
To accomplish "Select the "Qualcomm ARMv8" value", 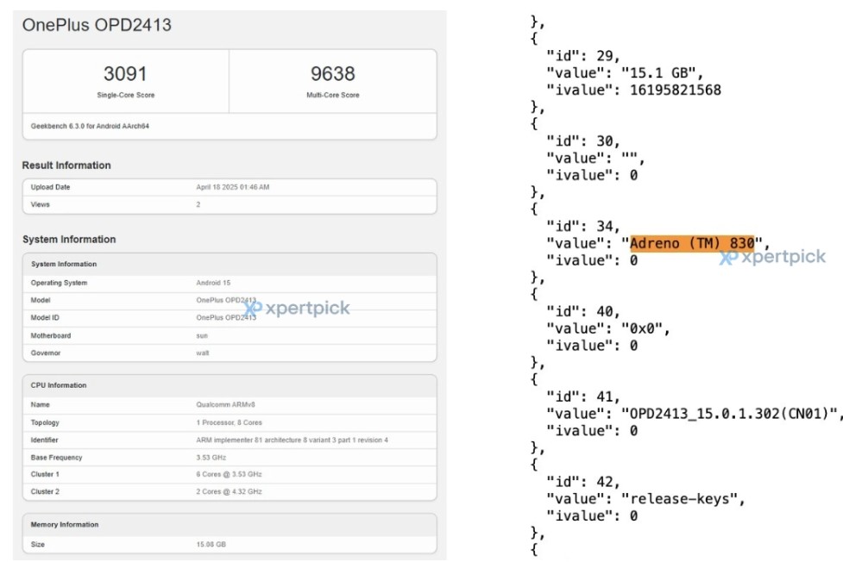I will pyautogui.click(x=226, y=404).
